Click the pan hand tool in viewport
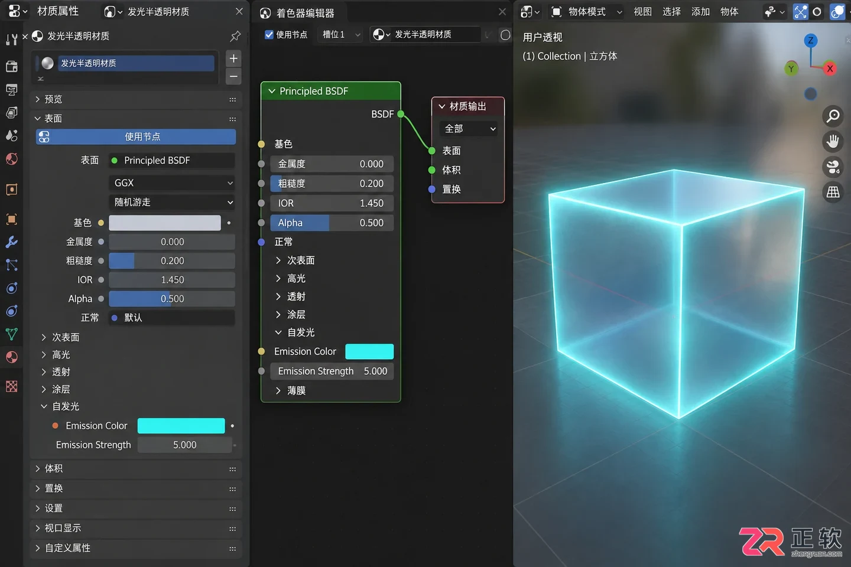This screenshot has width=851, height=567. pos(833,141)
